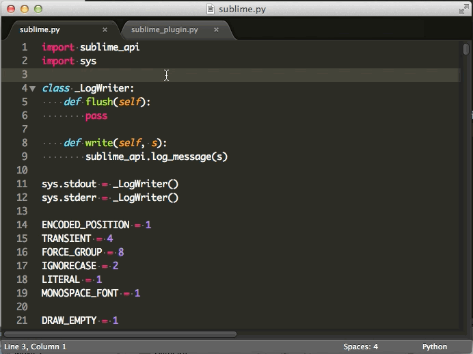The width and height of the screenshot is (473, 354).
Task: Click the Line 3, Column 1 status text
Action: 35,346
